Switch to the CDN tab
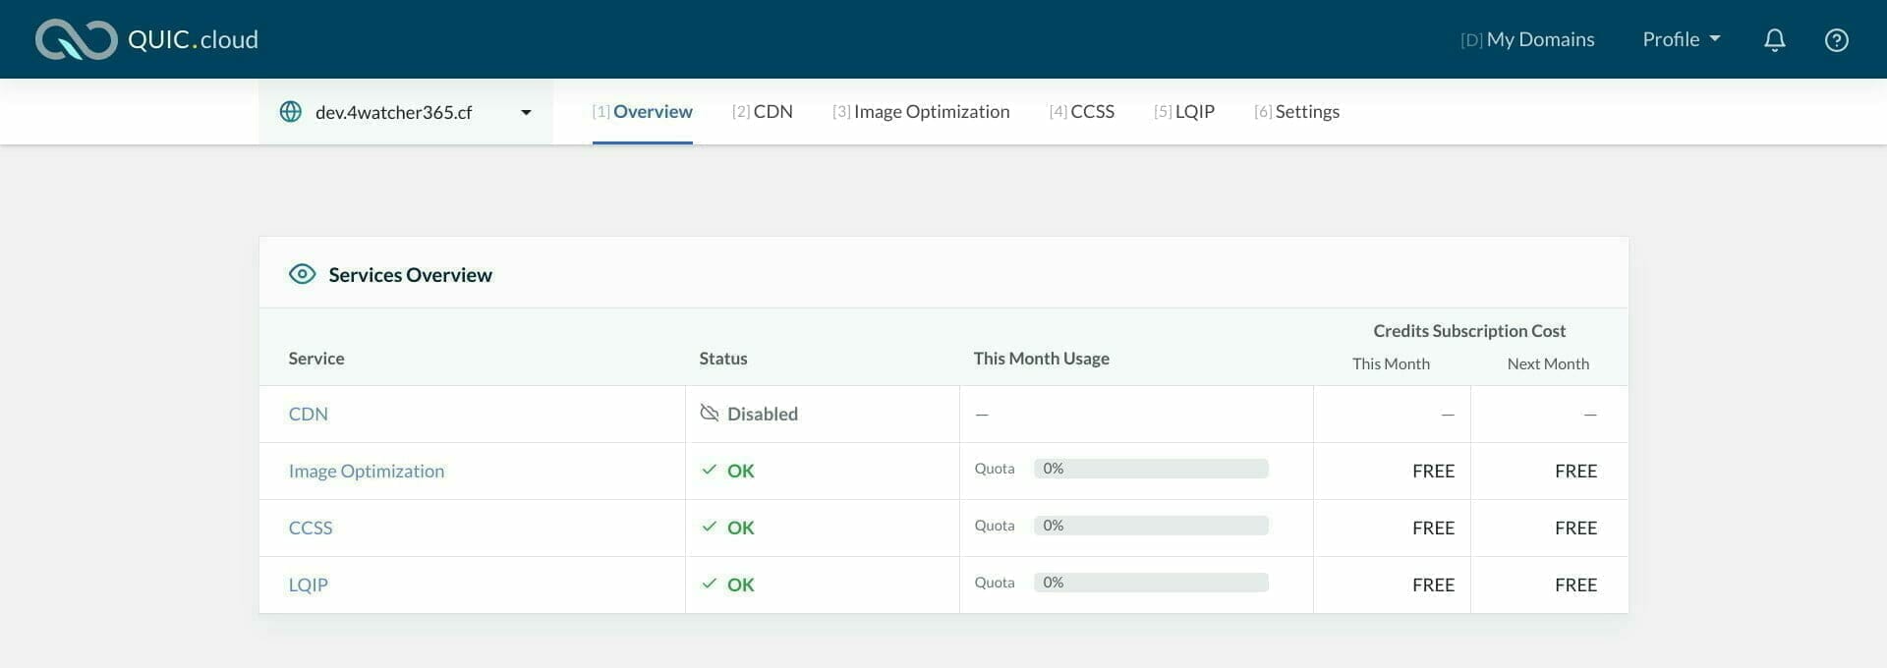The width and height of the screenshot is (1887, 668). pos(763,111)
